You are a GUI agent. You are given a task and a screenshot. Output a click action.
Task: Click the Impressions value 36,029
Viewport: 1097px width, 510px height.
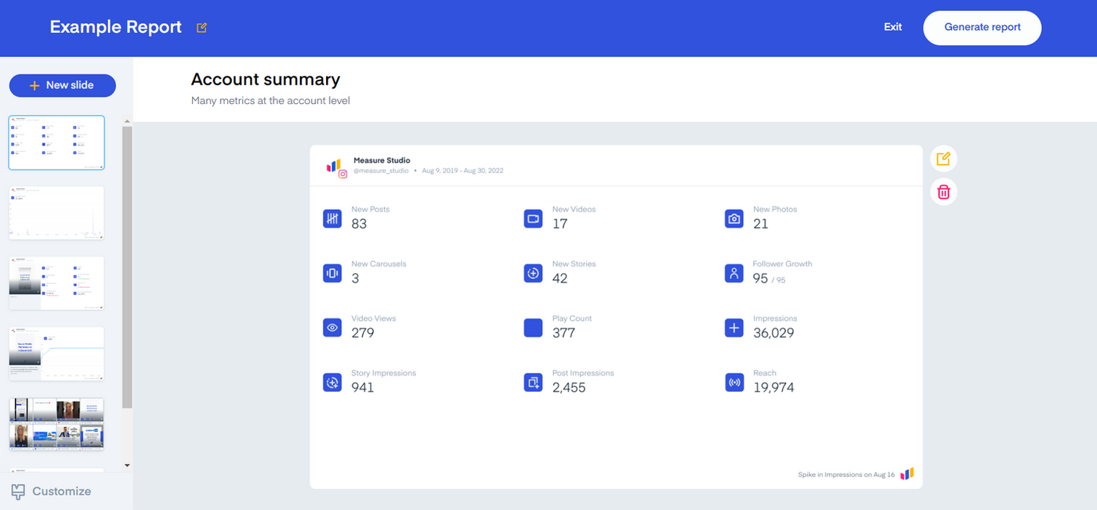pos(773,333)
